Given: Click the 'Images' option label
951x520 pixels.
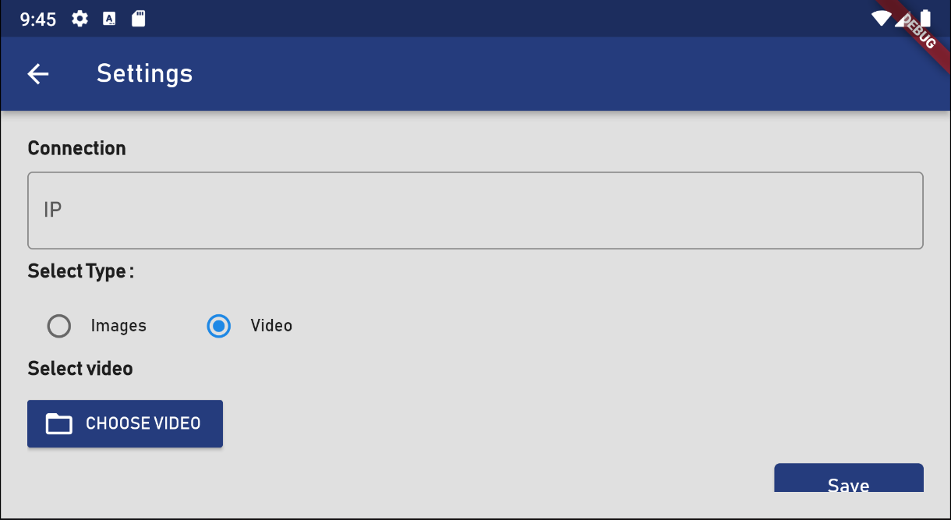Looking at the screenshot, I should [118, 326].
